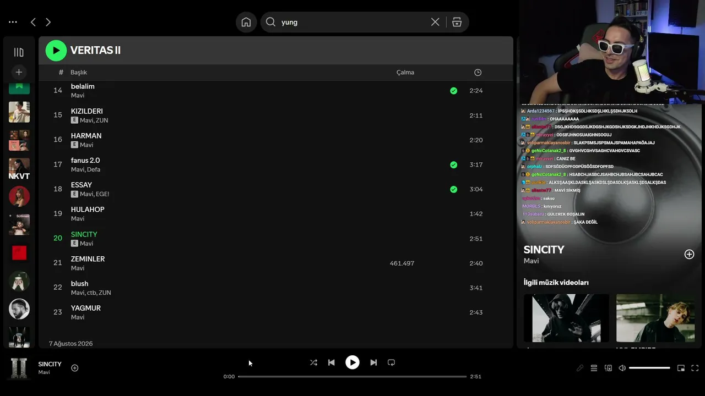Viewport: 705px width, 396px height.
Task: Open the blond person music video thumbnail
Action: tap(655, 318)
